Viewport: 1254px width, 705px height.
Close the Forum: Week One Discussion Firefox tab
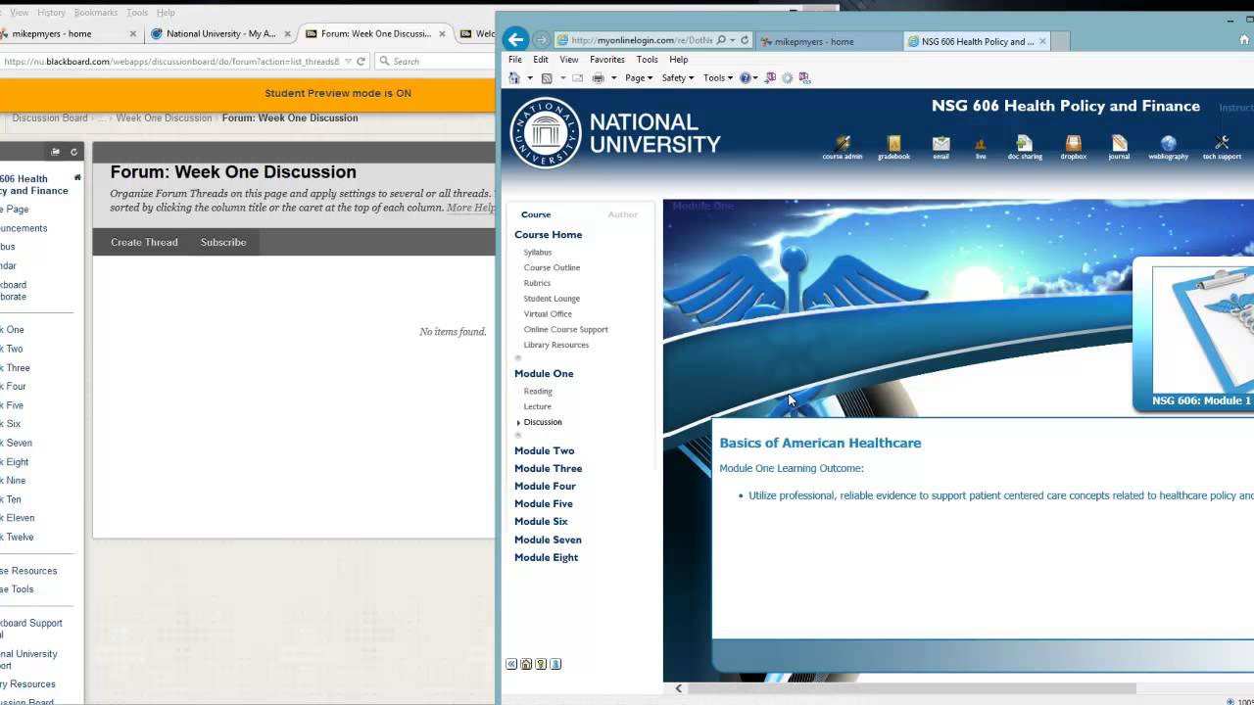coord(442,33)
